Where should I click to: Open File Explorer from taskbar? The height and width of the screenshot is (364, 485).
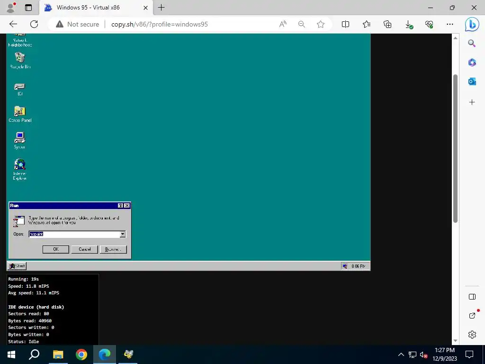[x=58, y=355]
